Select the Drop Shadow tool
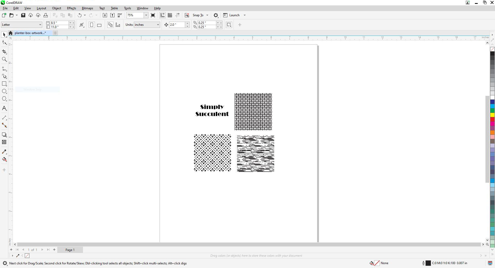This screenshot has height=268, width=495. (4, 135)
